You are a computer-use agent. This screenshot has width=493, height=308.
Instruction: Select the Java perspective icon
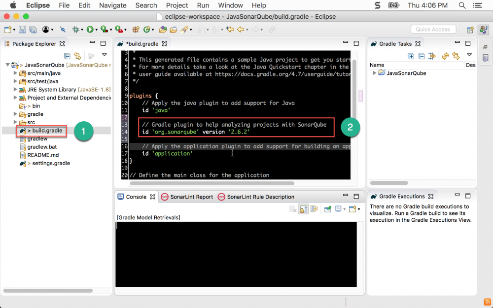click(483, 30)
